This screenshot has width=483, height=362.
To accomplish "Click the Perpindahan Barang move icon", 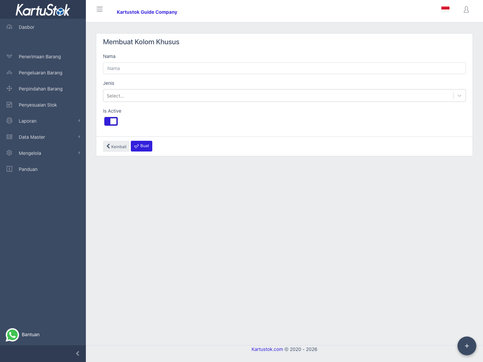I will pos(9,88).
